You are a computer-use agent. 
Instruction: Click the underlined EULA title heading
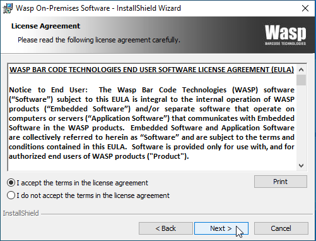pos(151,70)
